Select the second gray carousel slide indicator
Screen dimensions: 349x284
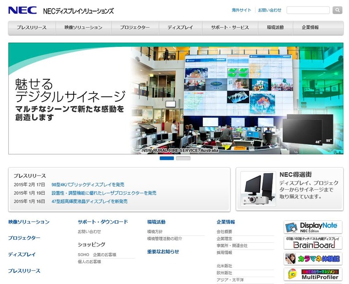click(183, 158)
